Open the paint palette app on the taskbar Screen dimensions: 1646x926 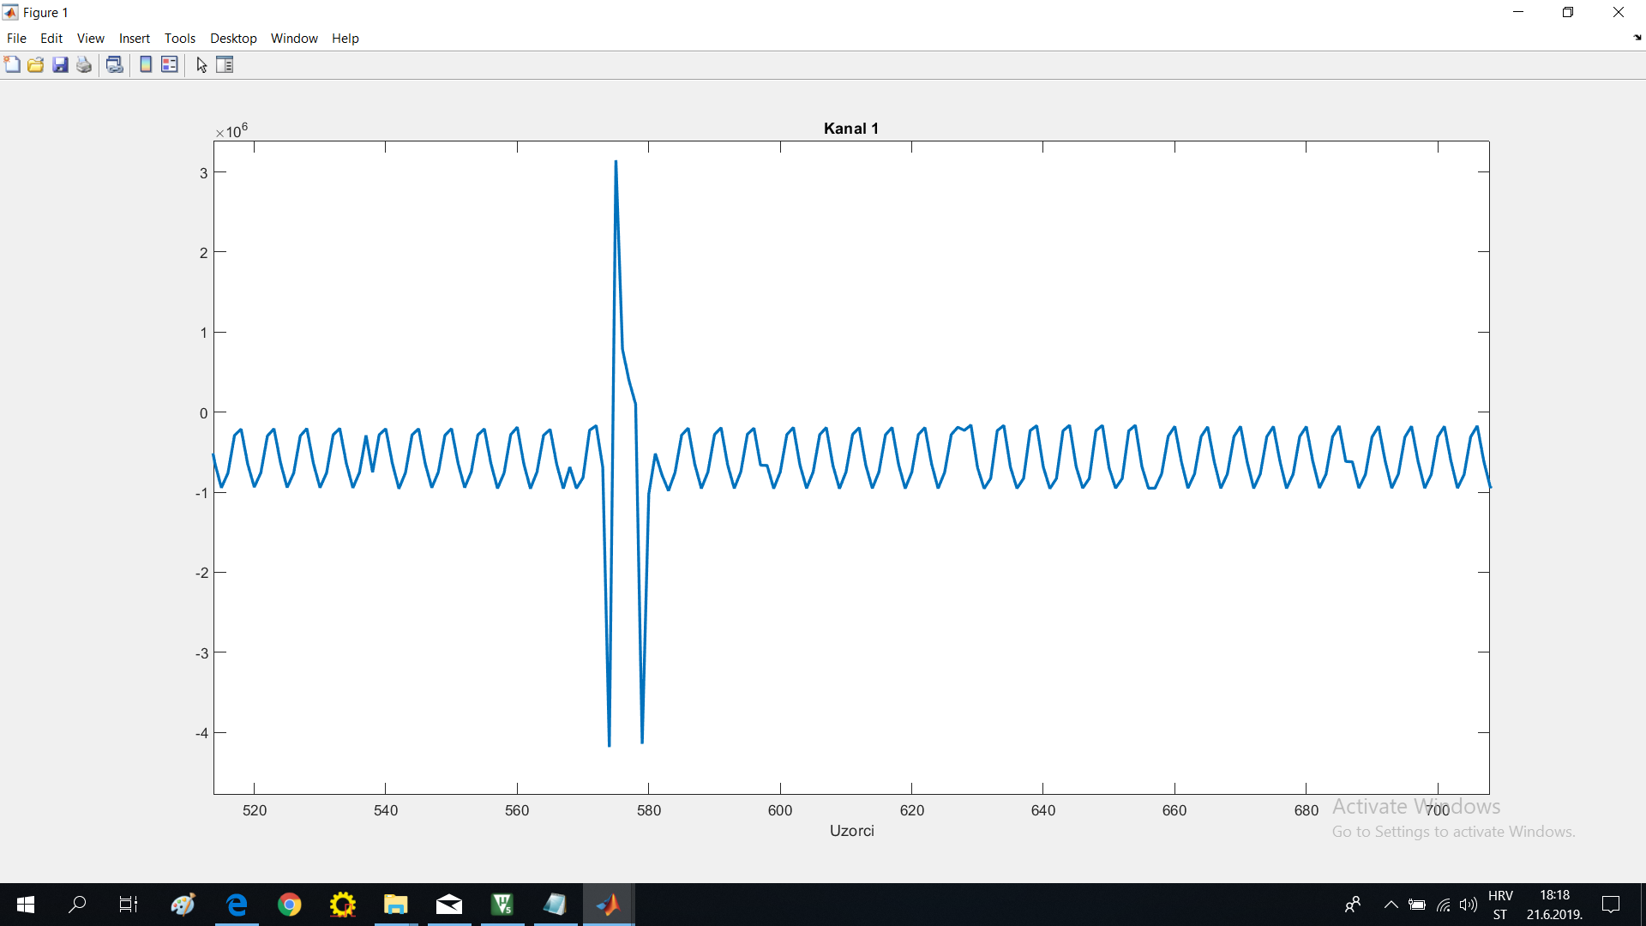183,905
